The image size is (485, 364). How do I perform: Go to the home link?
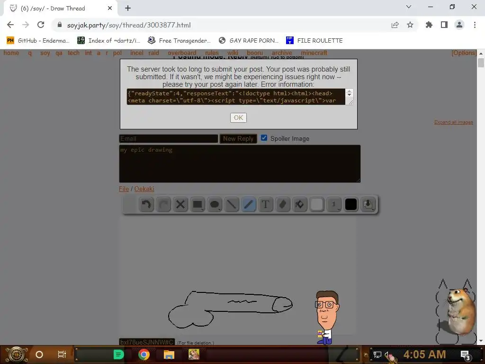pyautogui.click(x=11, y=53)
